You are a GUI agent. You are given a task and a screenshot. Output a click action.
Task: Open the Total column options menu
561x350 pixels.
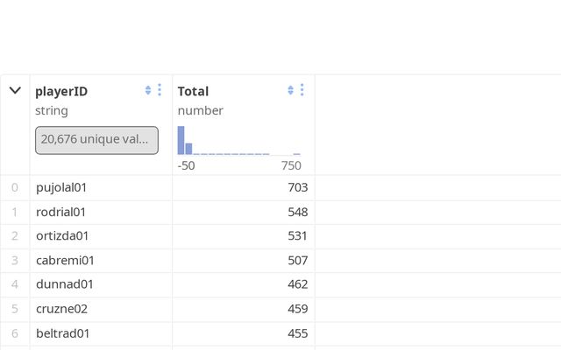point(302,90)
